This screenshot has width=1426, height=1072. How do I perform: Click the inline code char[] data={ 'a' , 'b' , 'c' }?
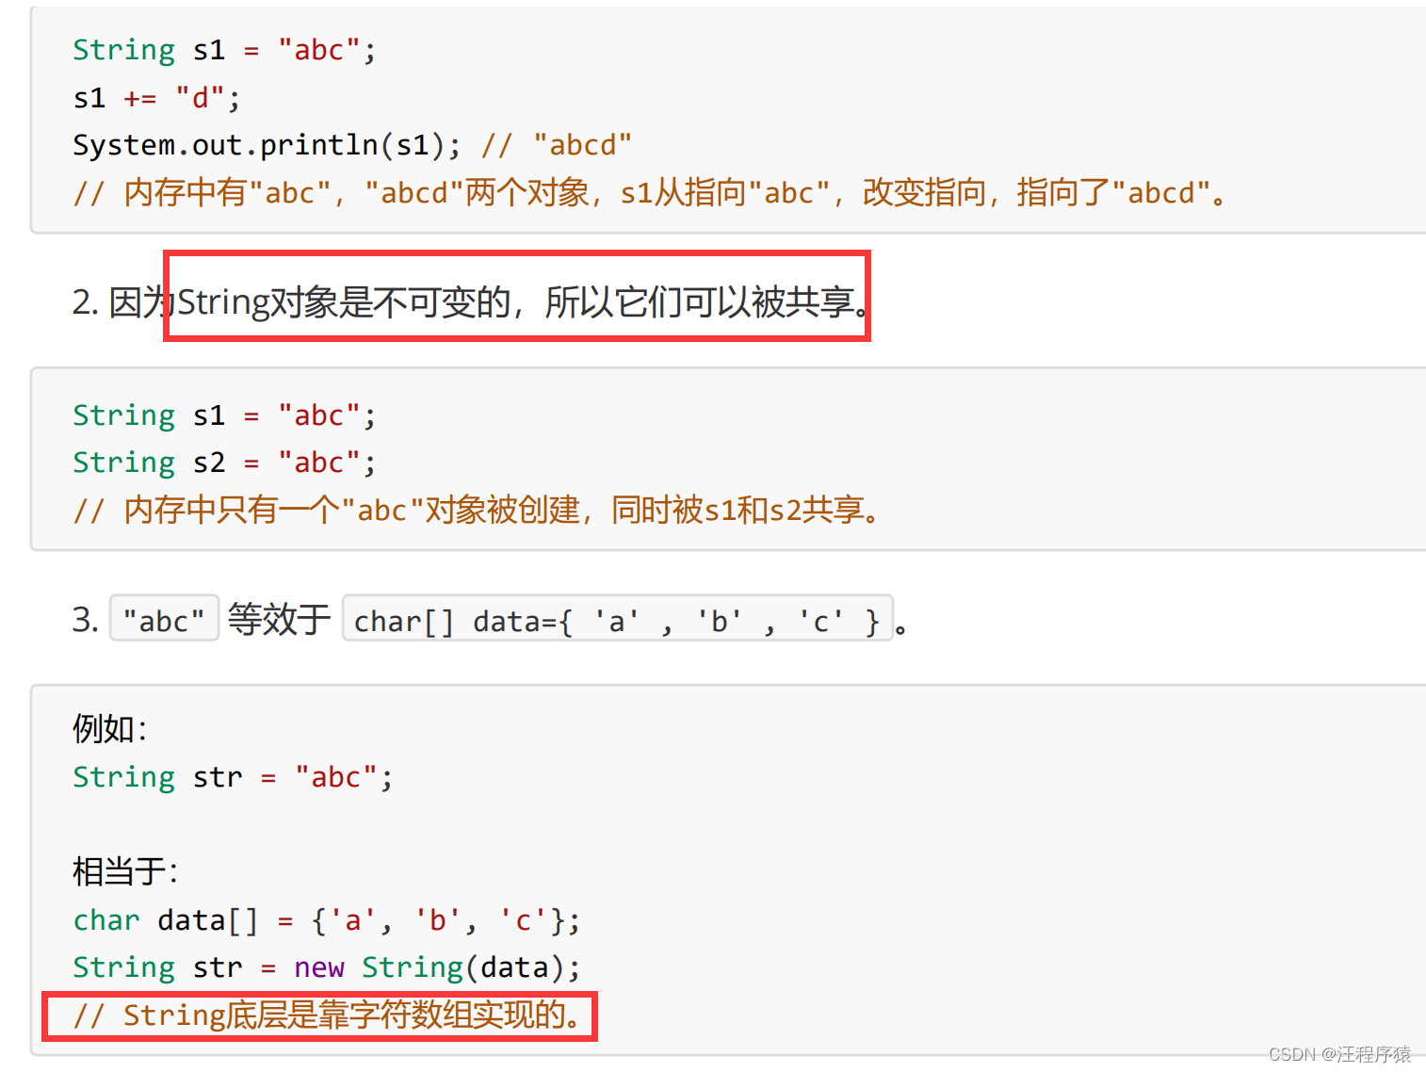click(617, 620)
